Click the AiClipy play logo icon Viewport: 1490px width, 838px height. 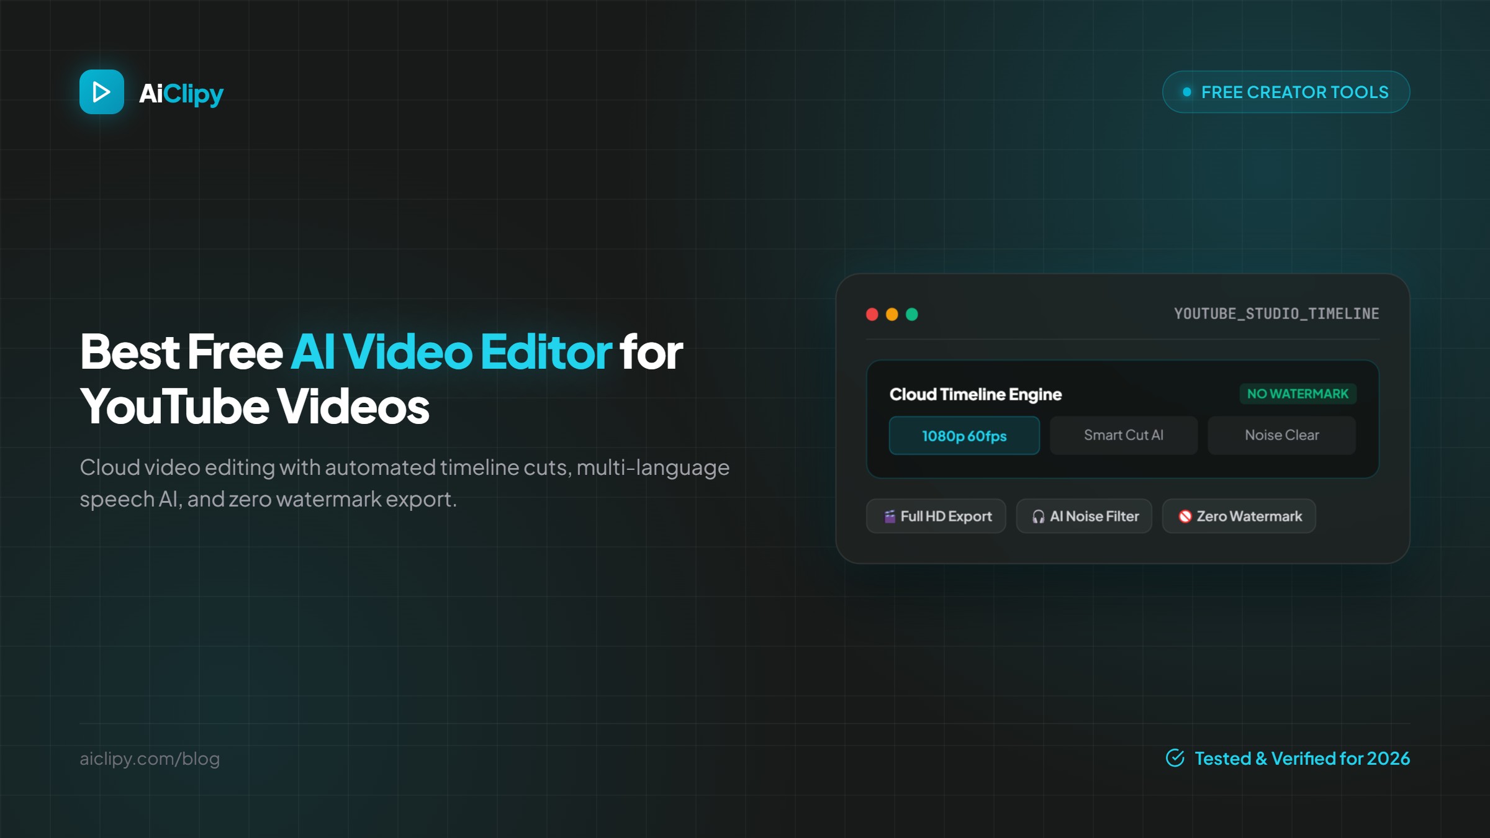click(102, 92)
